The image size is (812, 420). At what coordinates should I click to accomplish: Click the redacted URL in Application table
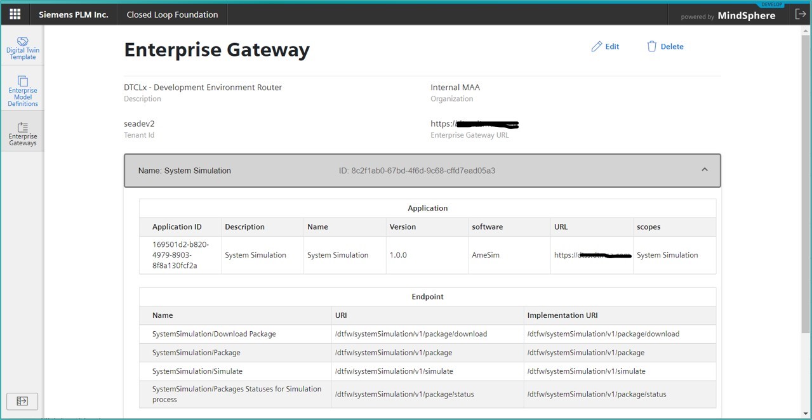click(x=593, y=255)
